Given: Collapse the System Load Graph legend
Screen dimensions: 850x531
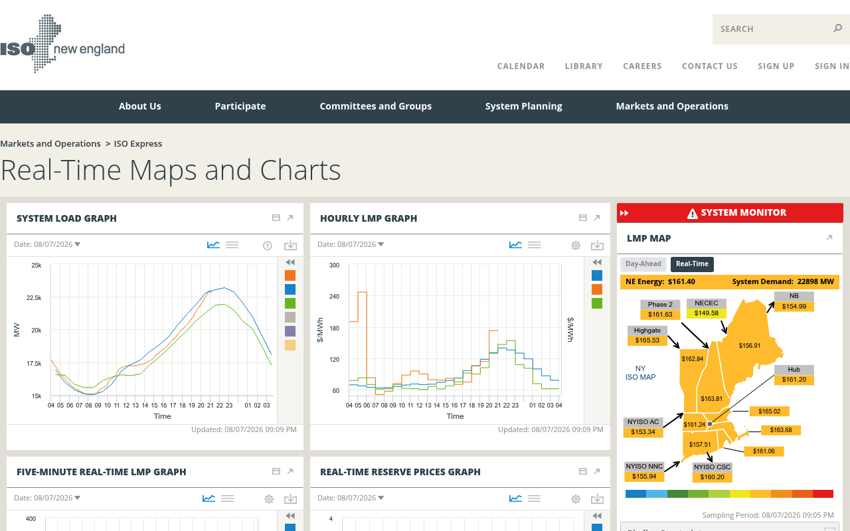Looking at the screenshot, I should point(290,262).
